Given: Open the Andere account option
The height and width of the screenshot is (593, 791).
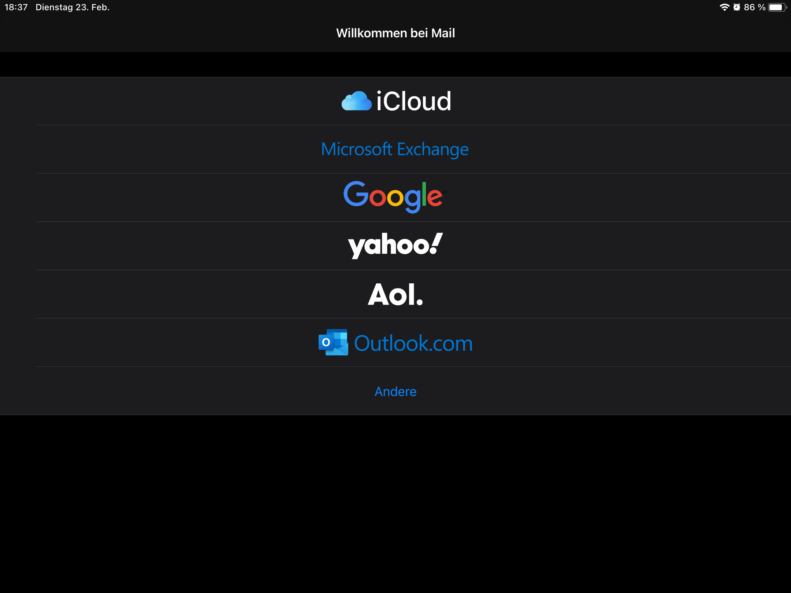Looking at the screenshot, I should [x=395, y=391].
